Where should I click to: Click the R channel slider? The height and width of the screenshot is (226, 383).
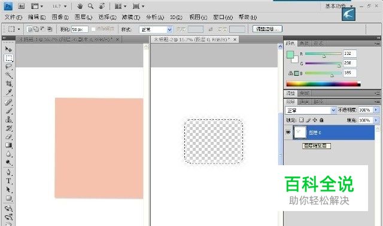tap(323, 54)
